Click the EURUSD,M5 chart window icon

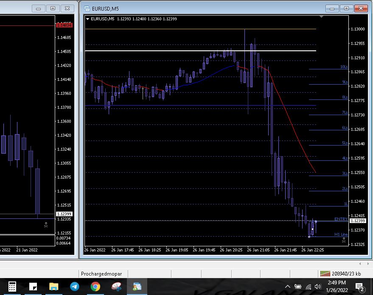[87, 8]
